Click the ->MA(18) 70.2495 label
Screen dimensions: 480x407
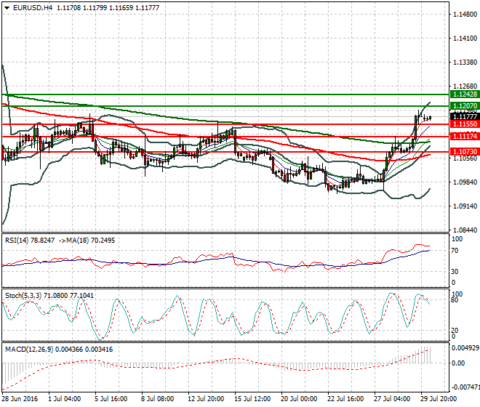[x=87, y=241]
